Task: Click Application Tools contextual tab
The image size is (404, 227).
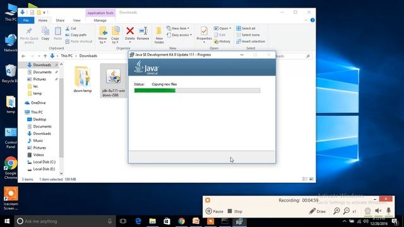Action: click(100, 13)
